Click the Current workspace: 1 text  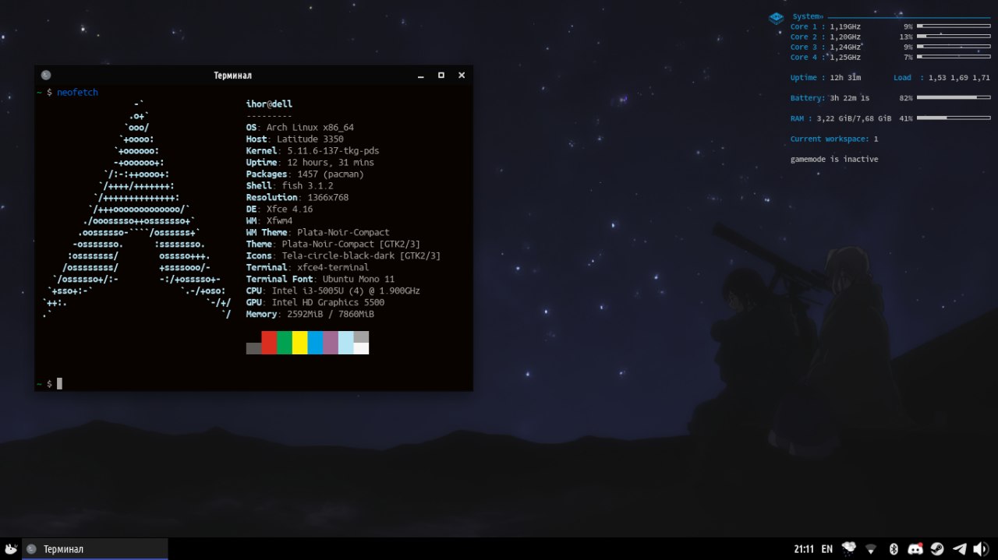pos(834,139)
